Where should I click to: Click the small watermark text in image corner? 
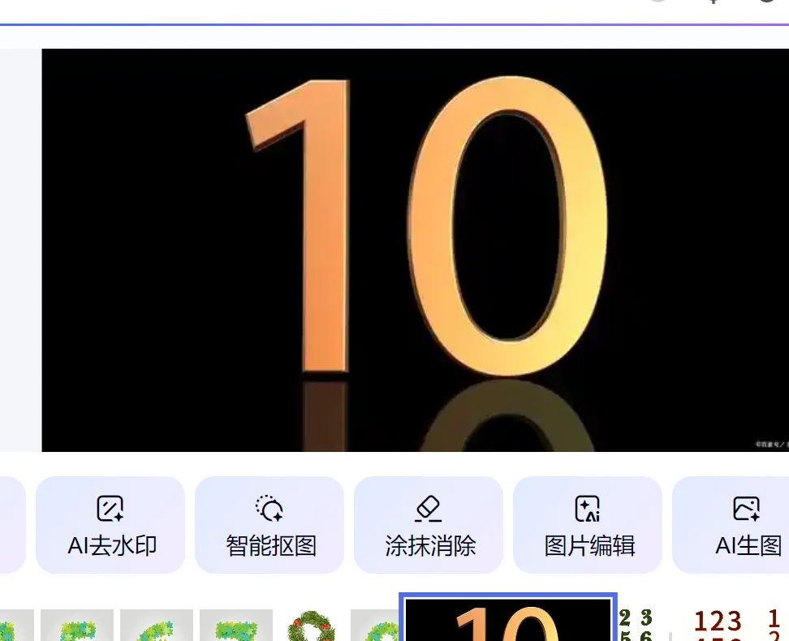click(772, 445)
